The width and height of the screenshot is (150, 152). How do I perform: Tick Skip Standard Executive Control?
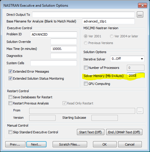pyautogui.click(x=10, y=132)
